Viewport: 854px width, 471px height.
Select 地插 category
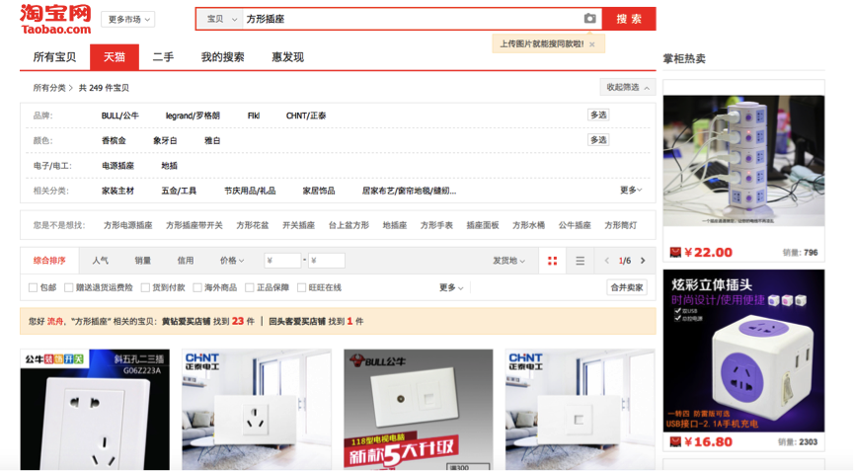[169, 166]
